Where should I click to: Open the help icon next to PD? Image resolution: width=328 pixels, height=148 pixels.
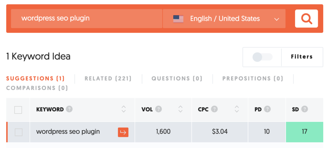(x=267, y=109)
